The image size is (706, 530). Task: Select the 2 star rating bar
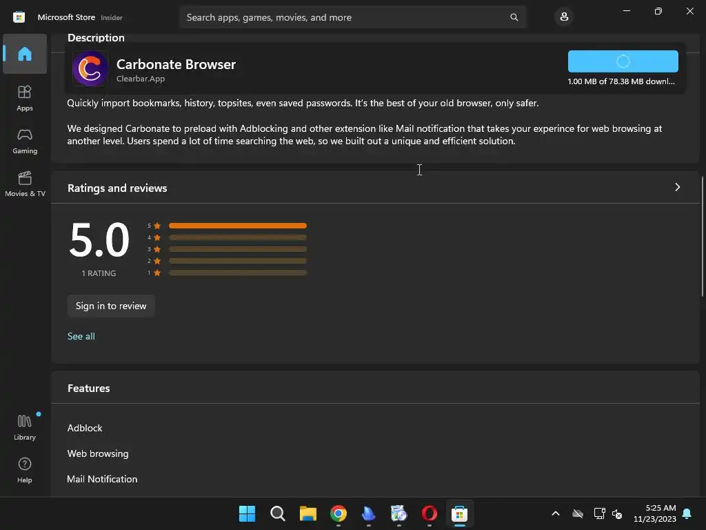click(x=238, y=261)
